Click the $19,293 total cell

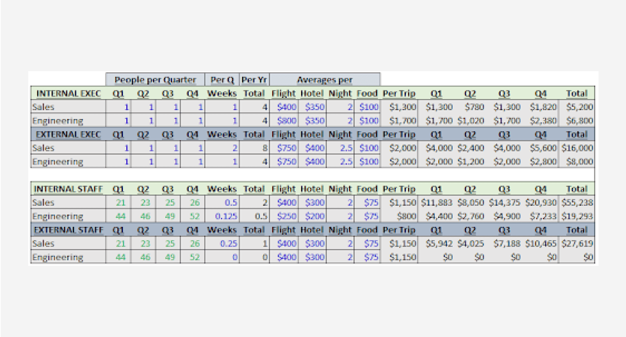point(577,216)
